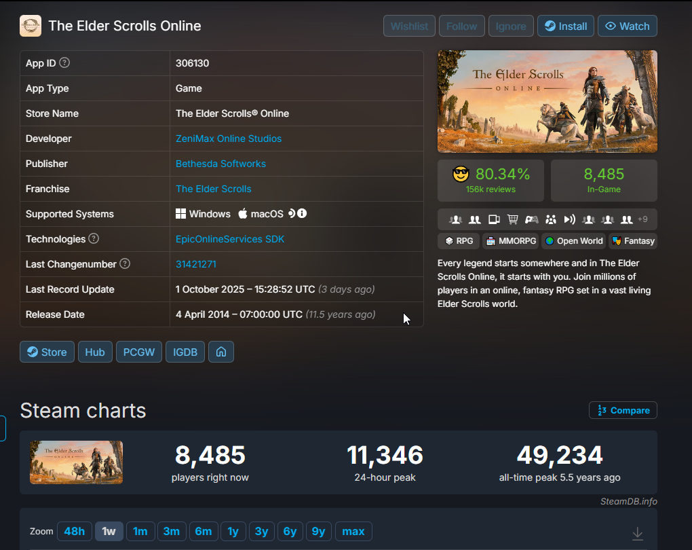This screenshot has height=550, width=692.
Task: Click the small game thumbnail in Steam charts
Action: point(77,462)
